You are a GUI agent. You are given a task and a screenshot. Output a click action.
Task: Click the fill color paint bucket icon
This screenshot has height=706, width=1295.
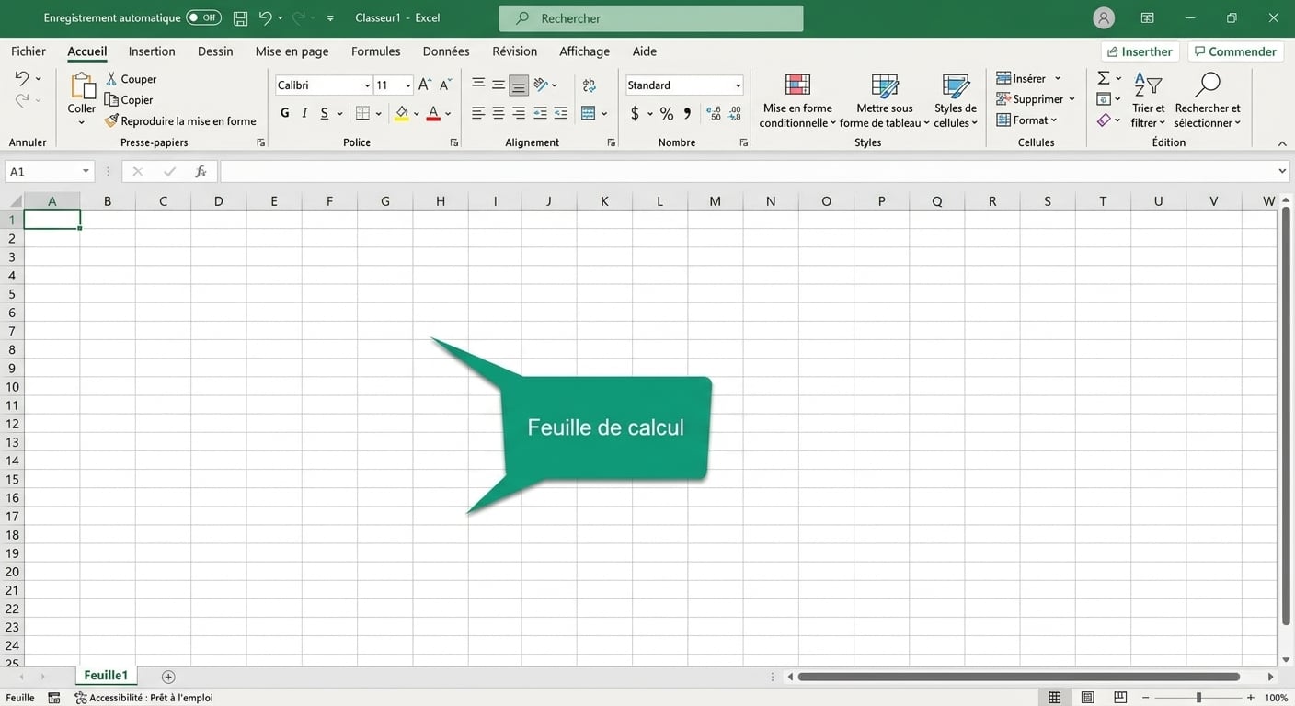[x=402, y=113]
